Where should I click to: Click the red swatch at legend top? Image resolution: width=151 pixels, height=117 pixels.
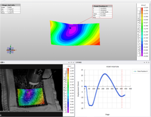point(142,9)
